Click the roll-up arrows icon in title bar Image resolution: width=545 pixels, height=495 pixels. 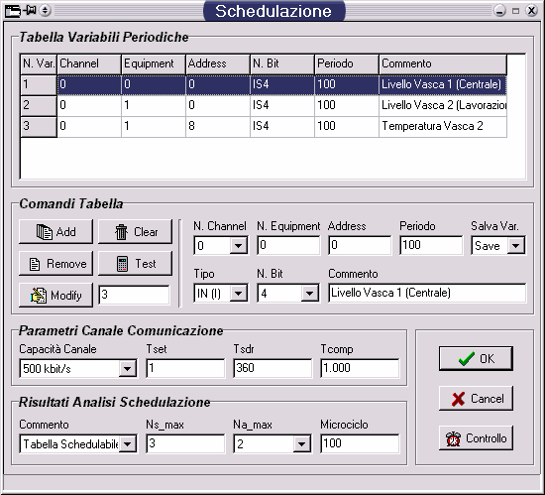click(x=45, y=11)
